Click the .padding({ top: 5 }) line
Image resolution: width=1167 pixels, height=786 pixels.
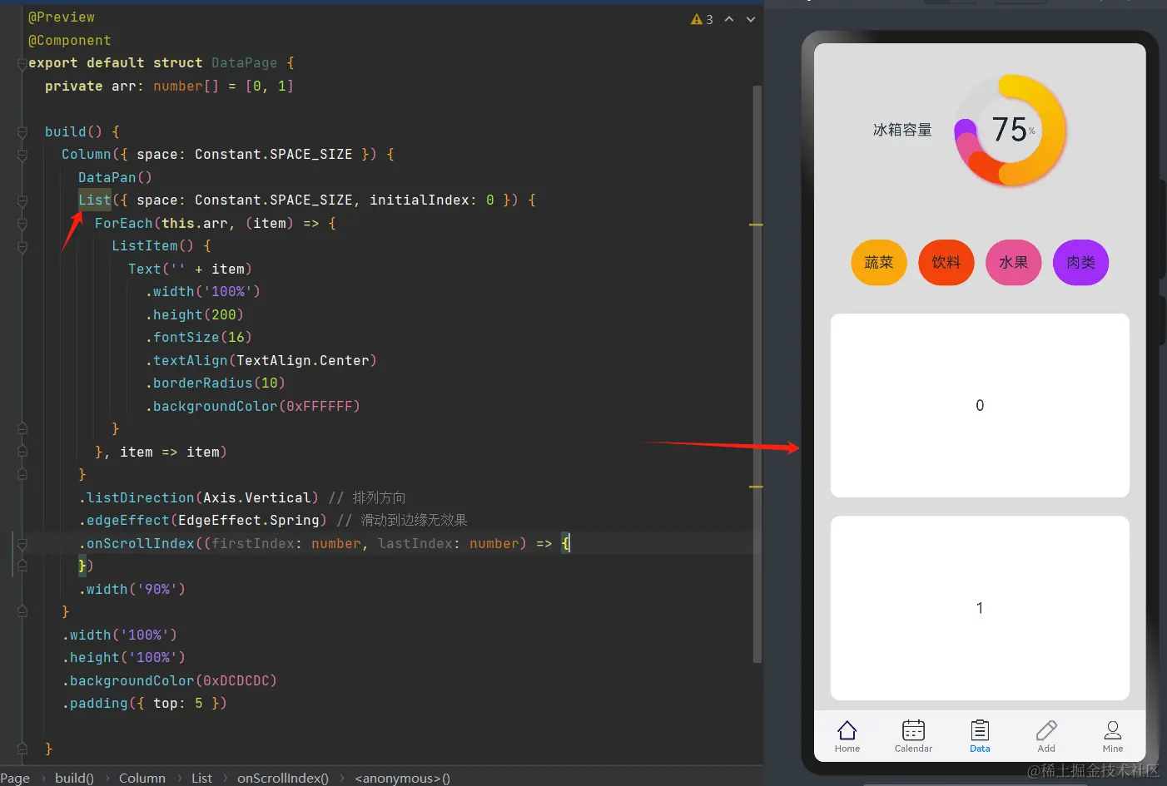[x=144, y=704]
